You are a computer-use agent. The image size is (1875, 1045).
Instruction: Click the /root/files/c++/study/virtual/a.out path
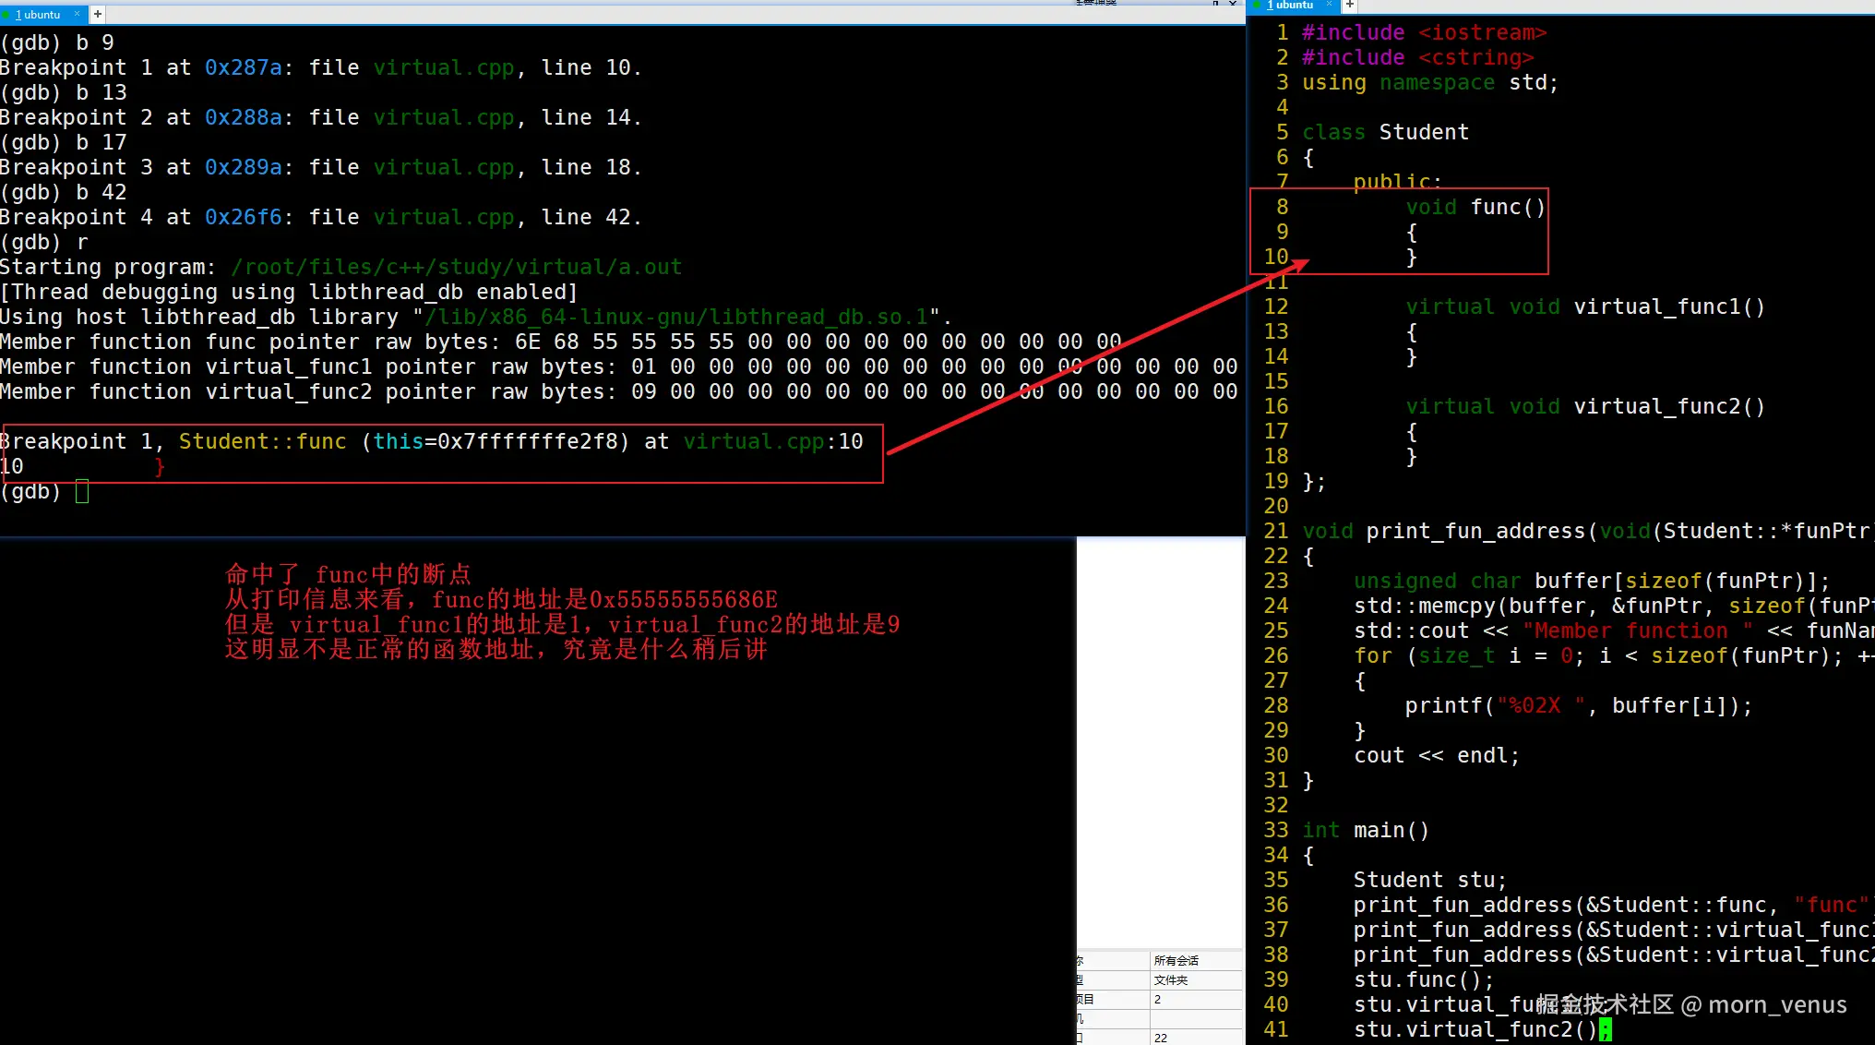coord(456,267)
